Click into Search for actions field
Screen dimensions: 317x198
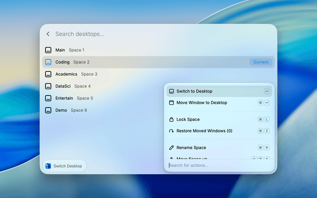[x=219, y=165]
